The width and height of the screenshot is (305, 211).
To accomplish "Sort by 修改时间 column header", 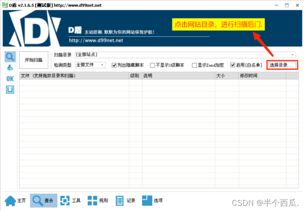I will click(262, 76).
